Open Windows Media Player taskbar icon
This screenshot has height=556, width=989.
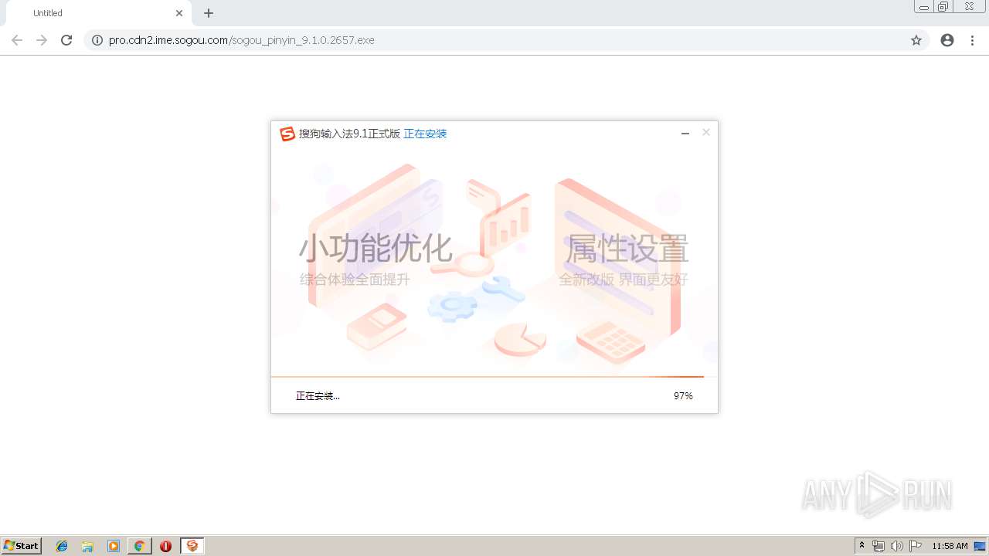(x=114, y=546)
